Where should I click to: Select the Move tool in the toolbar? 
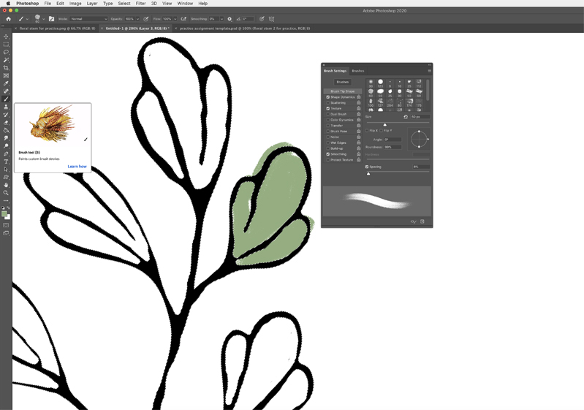pyautogui.click(x=6, y=37)
